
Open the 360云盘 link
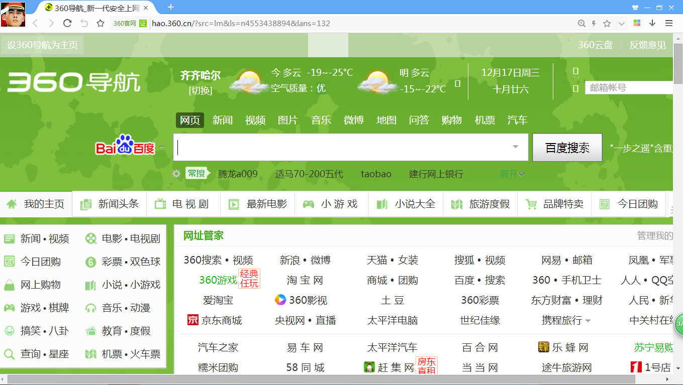(x=595, y=45)
